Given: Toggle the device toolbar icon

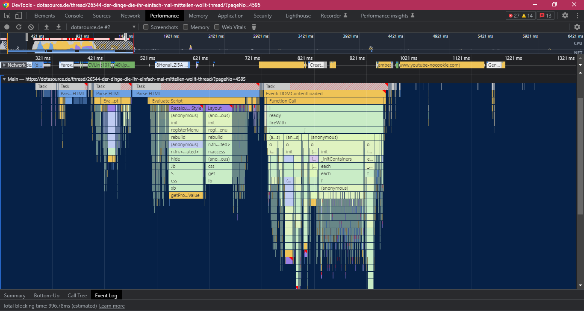Looking at the screenshot, I should coord(18,16).
